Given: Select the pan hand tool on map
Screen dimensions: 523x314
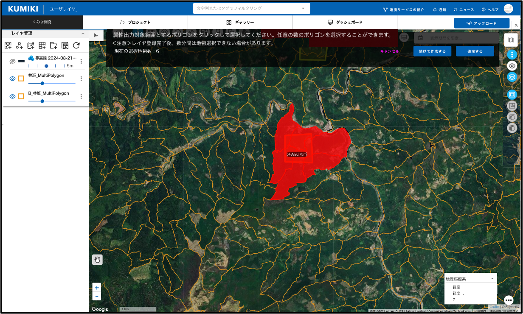Looking at the screenshot, I should (x=97, y=260).
